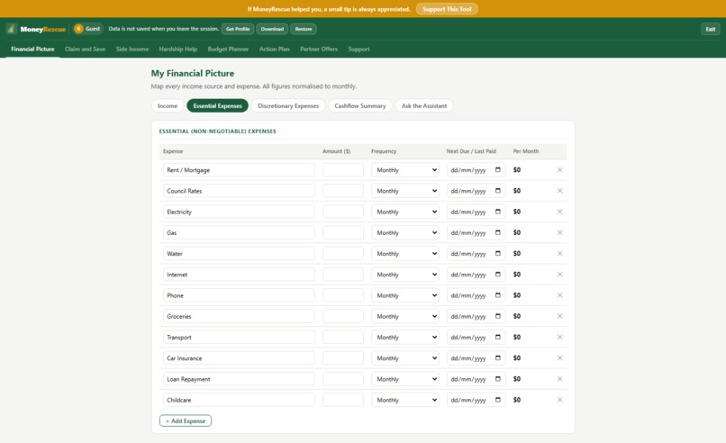Viewport: 726px width, 443px height.
Task: Open calendar picker for Phone date
Action: click(x=498, y=295)
